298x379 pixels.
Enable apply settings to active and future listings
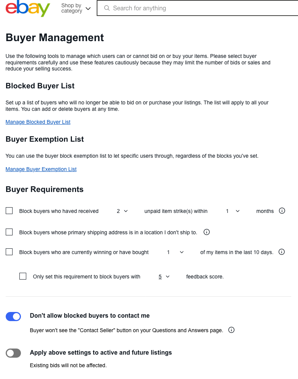pos(13,353)
